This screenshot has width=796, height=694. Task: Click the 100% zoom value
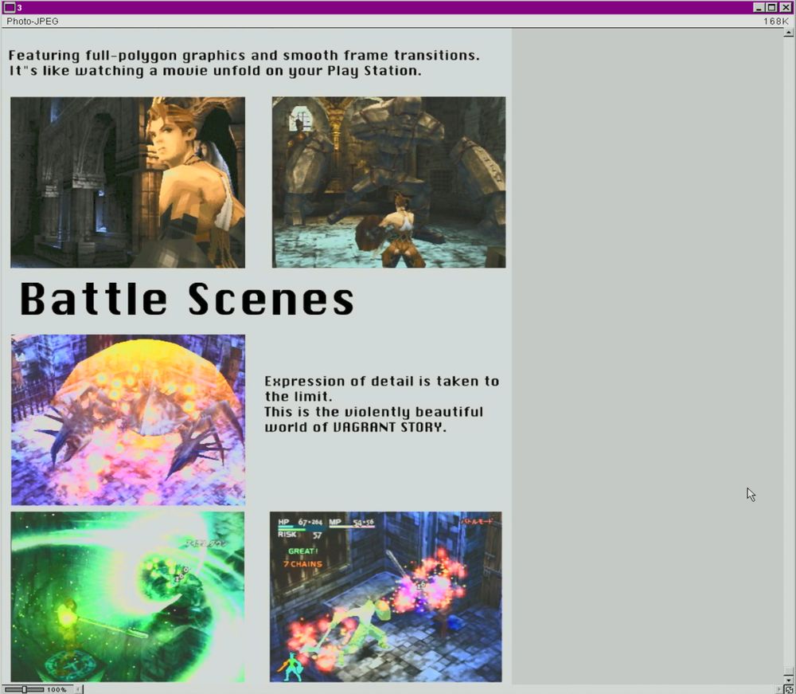coord(57,689)
